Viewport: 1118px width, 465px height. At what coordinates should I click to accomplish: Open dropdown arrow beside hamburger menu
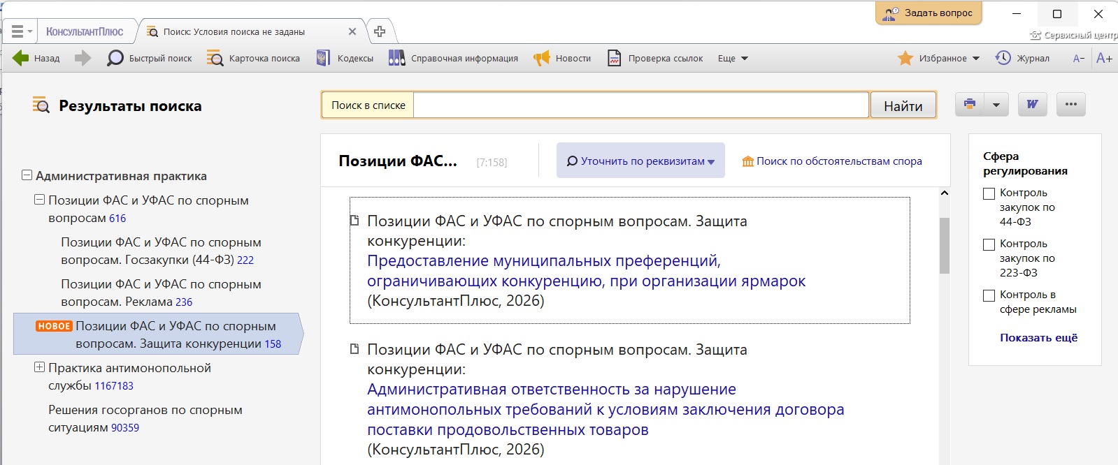[x=30, y=31]
